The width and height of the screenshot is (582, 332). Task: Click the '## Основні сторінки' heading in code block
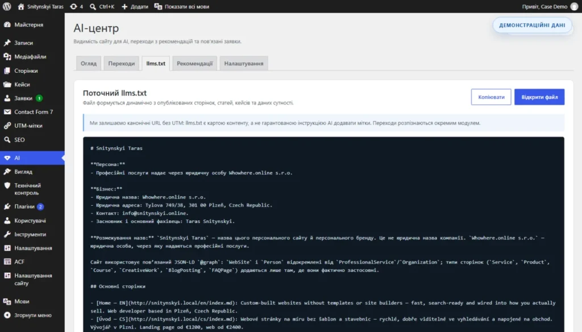click(x=118, y=287)
